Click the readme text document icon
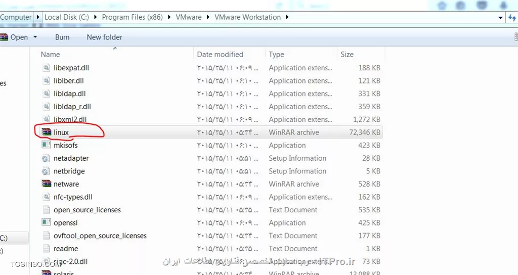Screen dimensions: 518x275 click(x=46, y=248)
